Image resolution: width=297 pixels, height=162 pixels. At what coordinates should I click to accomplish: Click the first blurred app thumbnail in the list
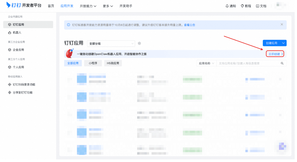pos(82,79)
